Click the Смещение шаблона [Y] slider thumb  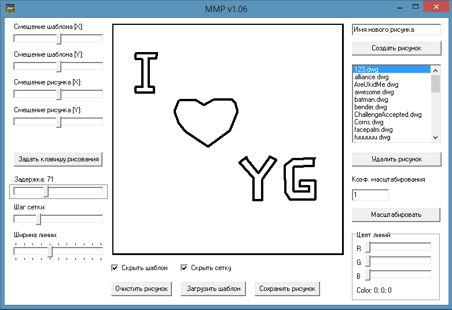59,67
